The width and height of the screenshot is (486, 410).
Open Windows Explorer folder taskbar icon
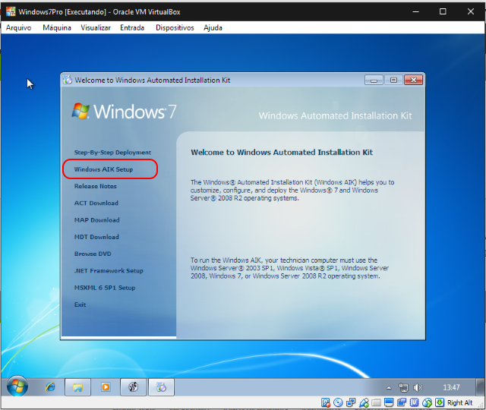(77, 387)
